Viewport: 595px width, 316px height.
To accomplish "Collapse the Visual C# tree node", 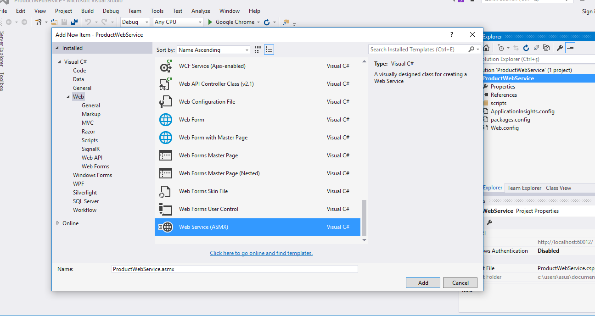I will pos(59,62).
